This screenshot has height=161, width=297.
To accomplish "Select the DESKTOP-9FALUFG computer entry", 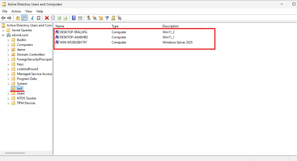I will pos(73,32).
